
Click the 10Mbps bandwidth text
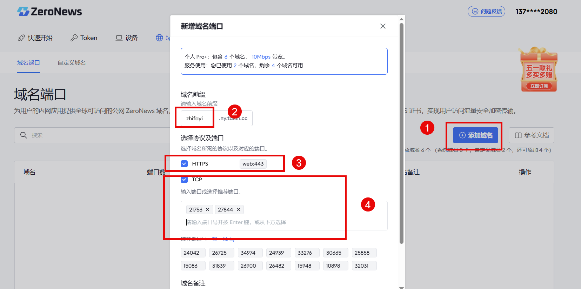[x=261, y=57]
